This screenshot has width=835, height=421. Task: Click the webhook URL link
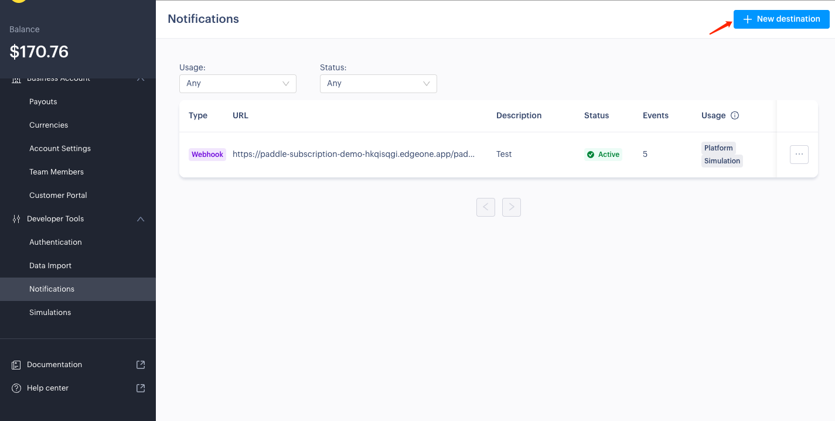click(x=353, y=155)
